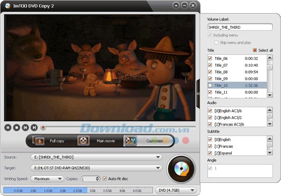This screenshot has width=281, height=196.
Task: Toggle Angle 1 checkbox
Action: tap(210, 168)
